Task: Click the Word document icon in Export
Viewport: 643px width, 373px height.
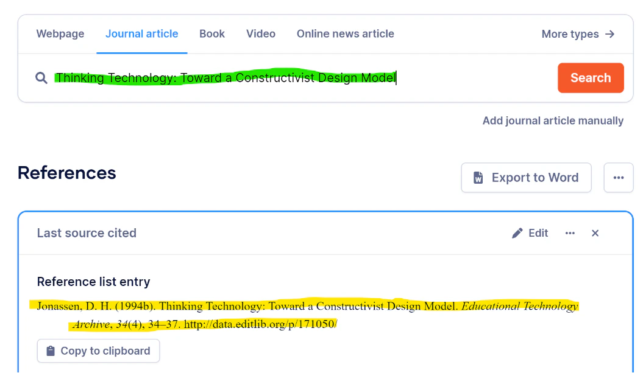Action: [x=478, y=178]
